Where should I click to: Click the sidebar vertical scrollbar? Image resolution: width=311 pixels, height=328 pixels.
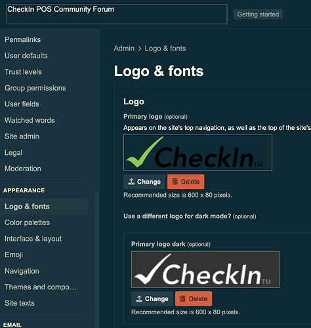(96, 260)
